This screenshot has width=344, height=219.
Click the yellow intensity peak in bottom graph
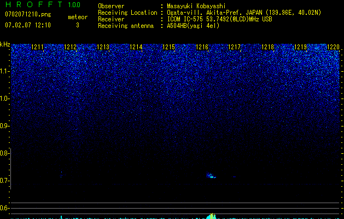coord(212,216)
